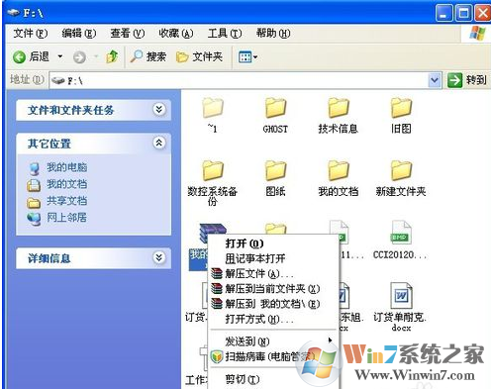Open the 查看(V) menu
The width and height of the screenshot is (491, 389).
(x=128, y=33)
